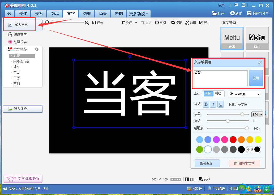274x195 pixels.
Task: Select 本地 font source
Action: coord(208,94)
